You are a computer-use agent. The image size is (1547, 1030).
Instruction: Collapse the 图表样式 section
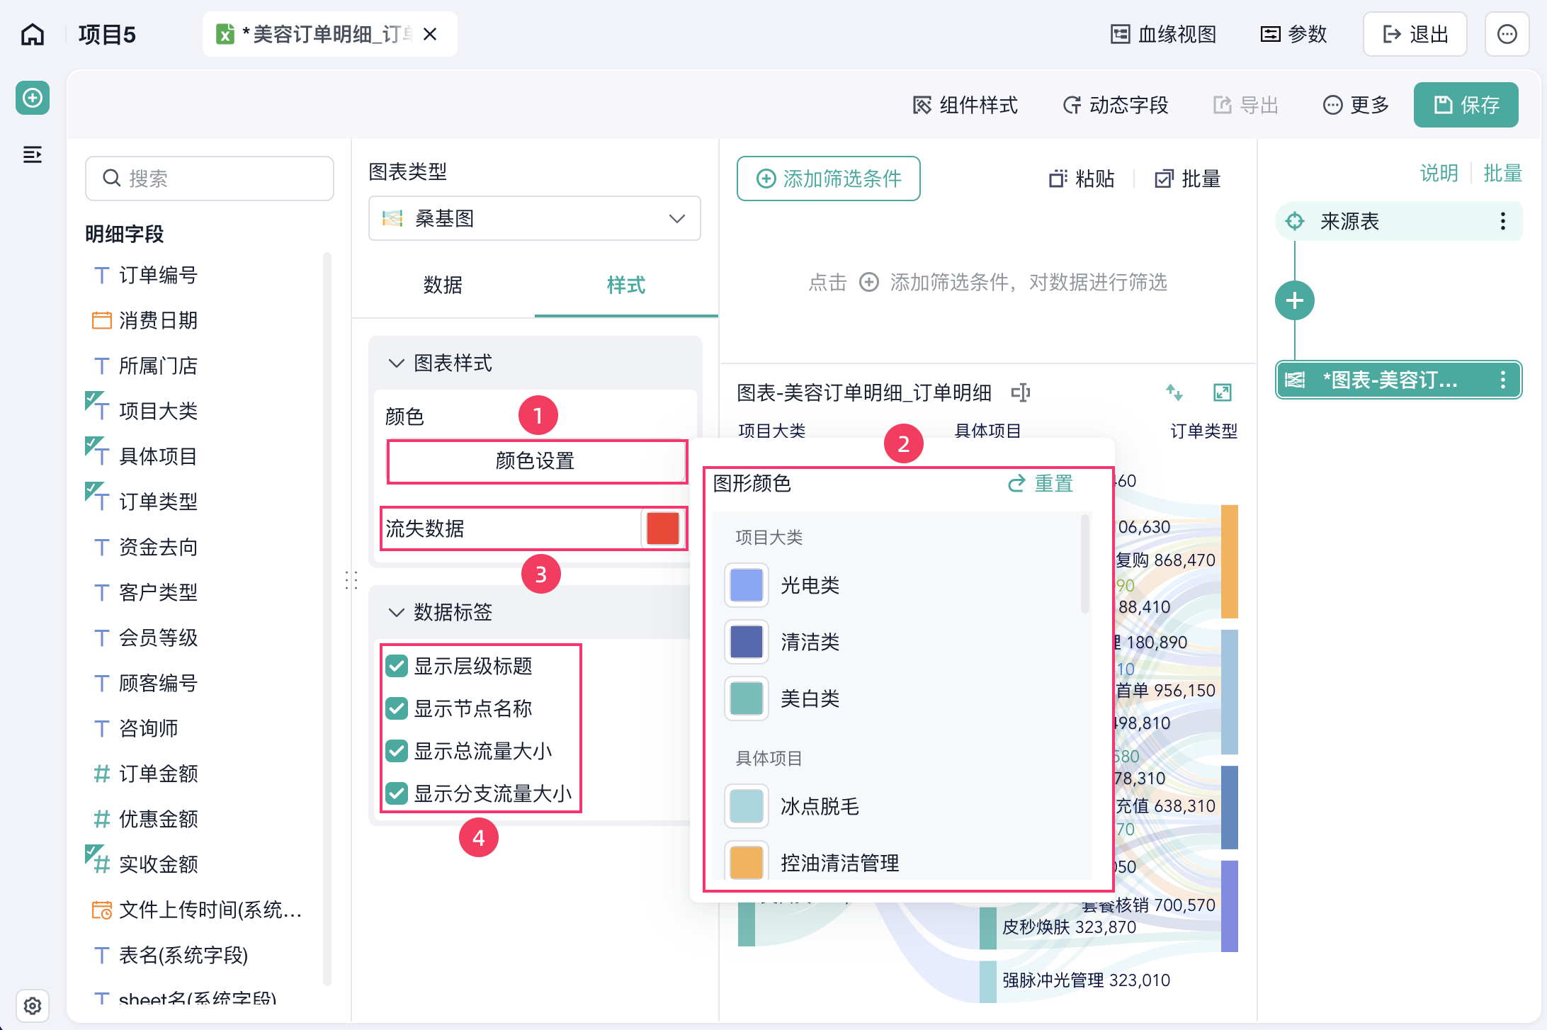coord(397,363)
